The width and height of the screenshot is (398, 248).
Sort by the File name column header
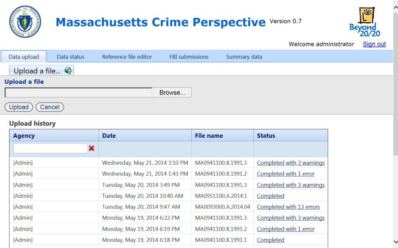209,136
